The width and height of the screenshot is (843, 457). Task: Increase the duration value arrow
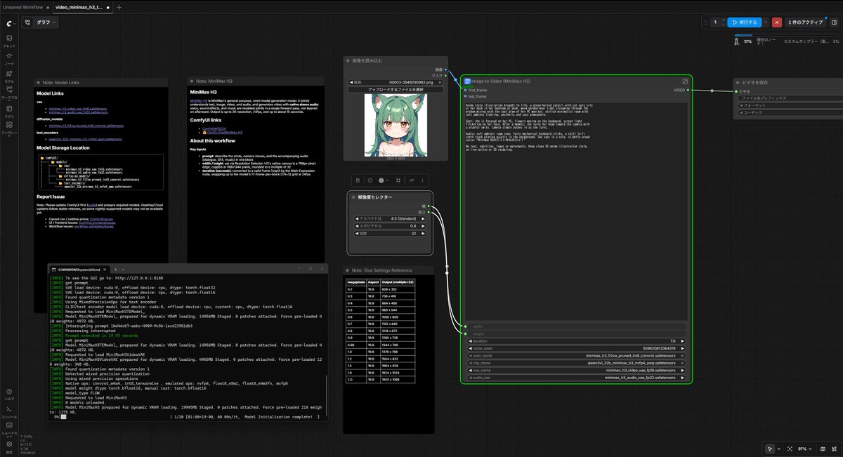point(684,341)
